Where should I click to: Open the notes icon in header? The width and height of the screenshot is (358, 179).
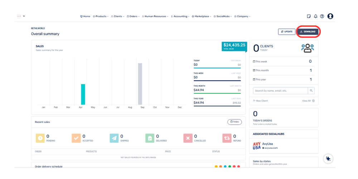point(309,16)
